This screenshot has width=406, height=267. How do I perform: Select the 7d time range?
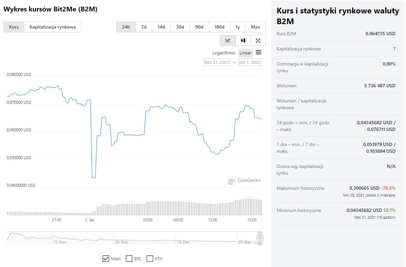click(x=144, y=27)
